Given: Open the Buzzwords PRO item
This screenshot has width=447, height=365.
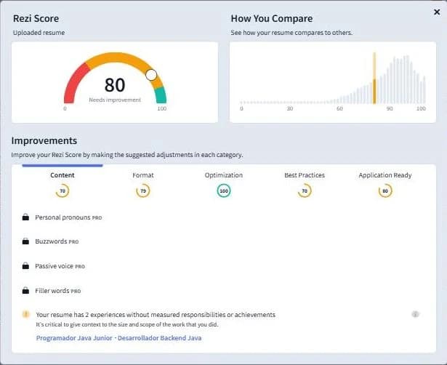Looking at the screenshot, I should coord(57,241).
